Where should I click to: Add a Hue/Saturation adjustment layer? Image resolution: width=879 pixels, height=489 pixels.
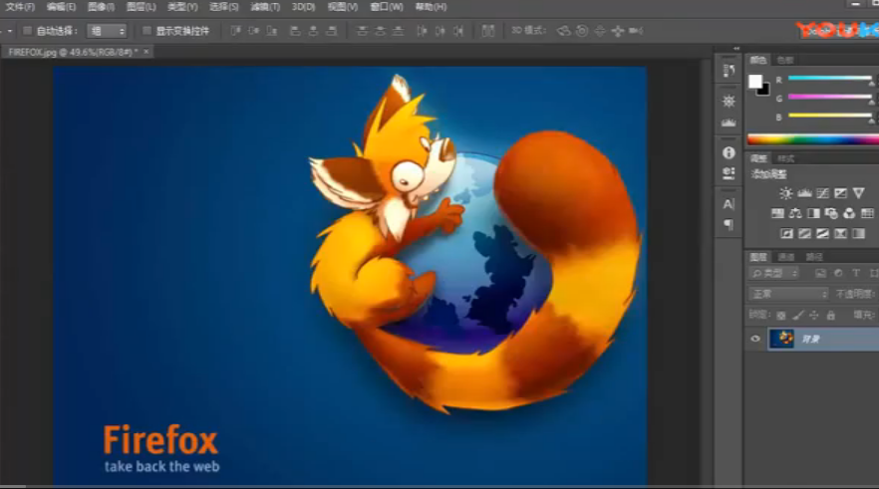(x=777, y=213)
